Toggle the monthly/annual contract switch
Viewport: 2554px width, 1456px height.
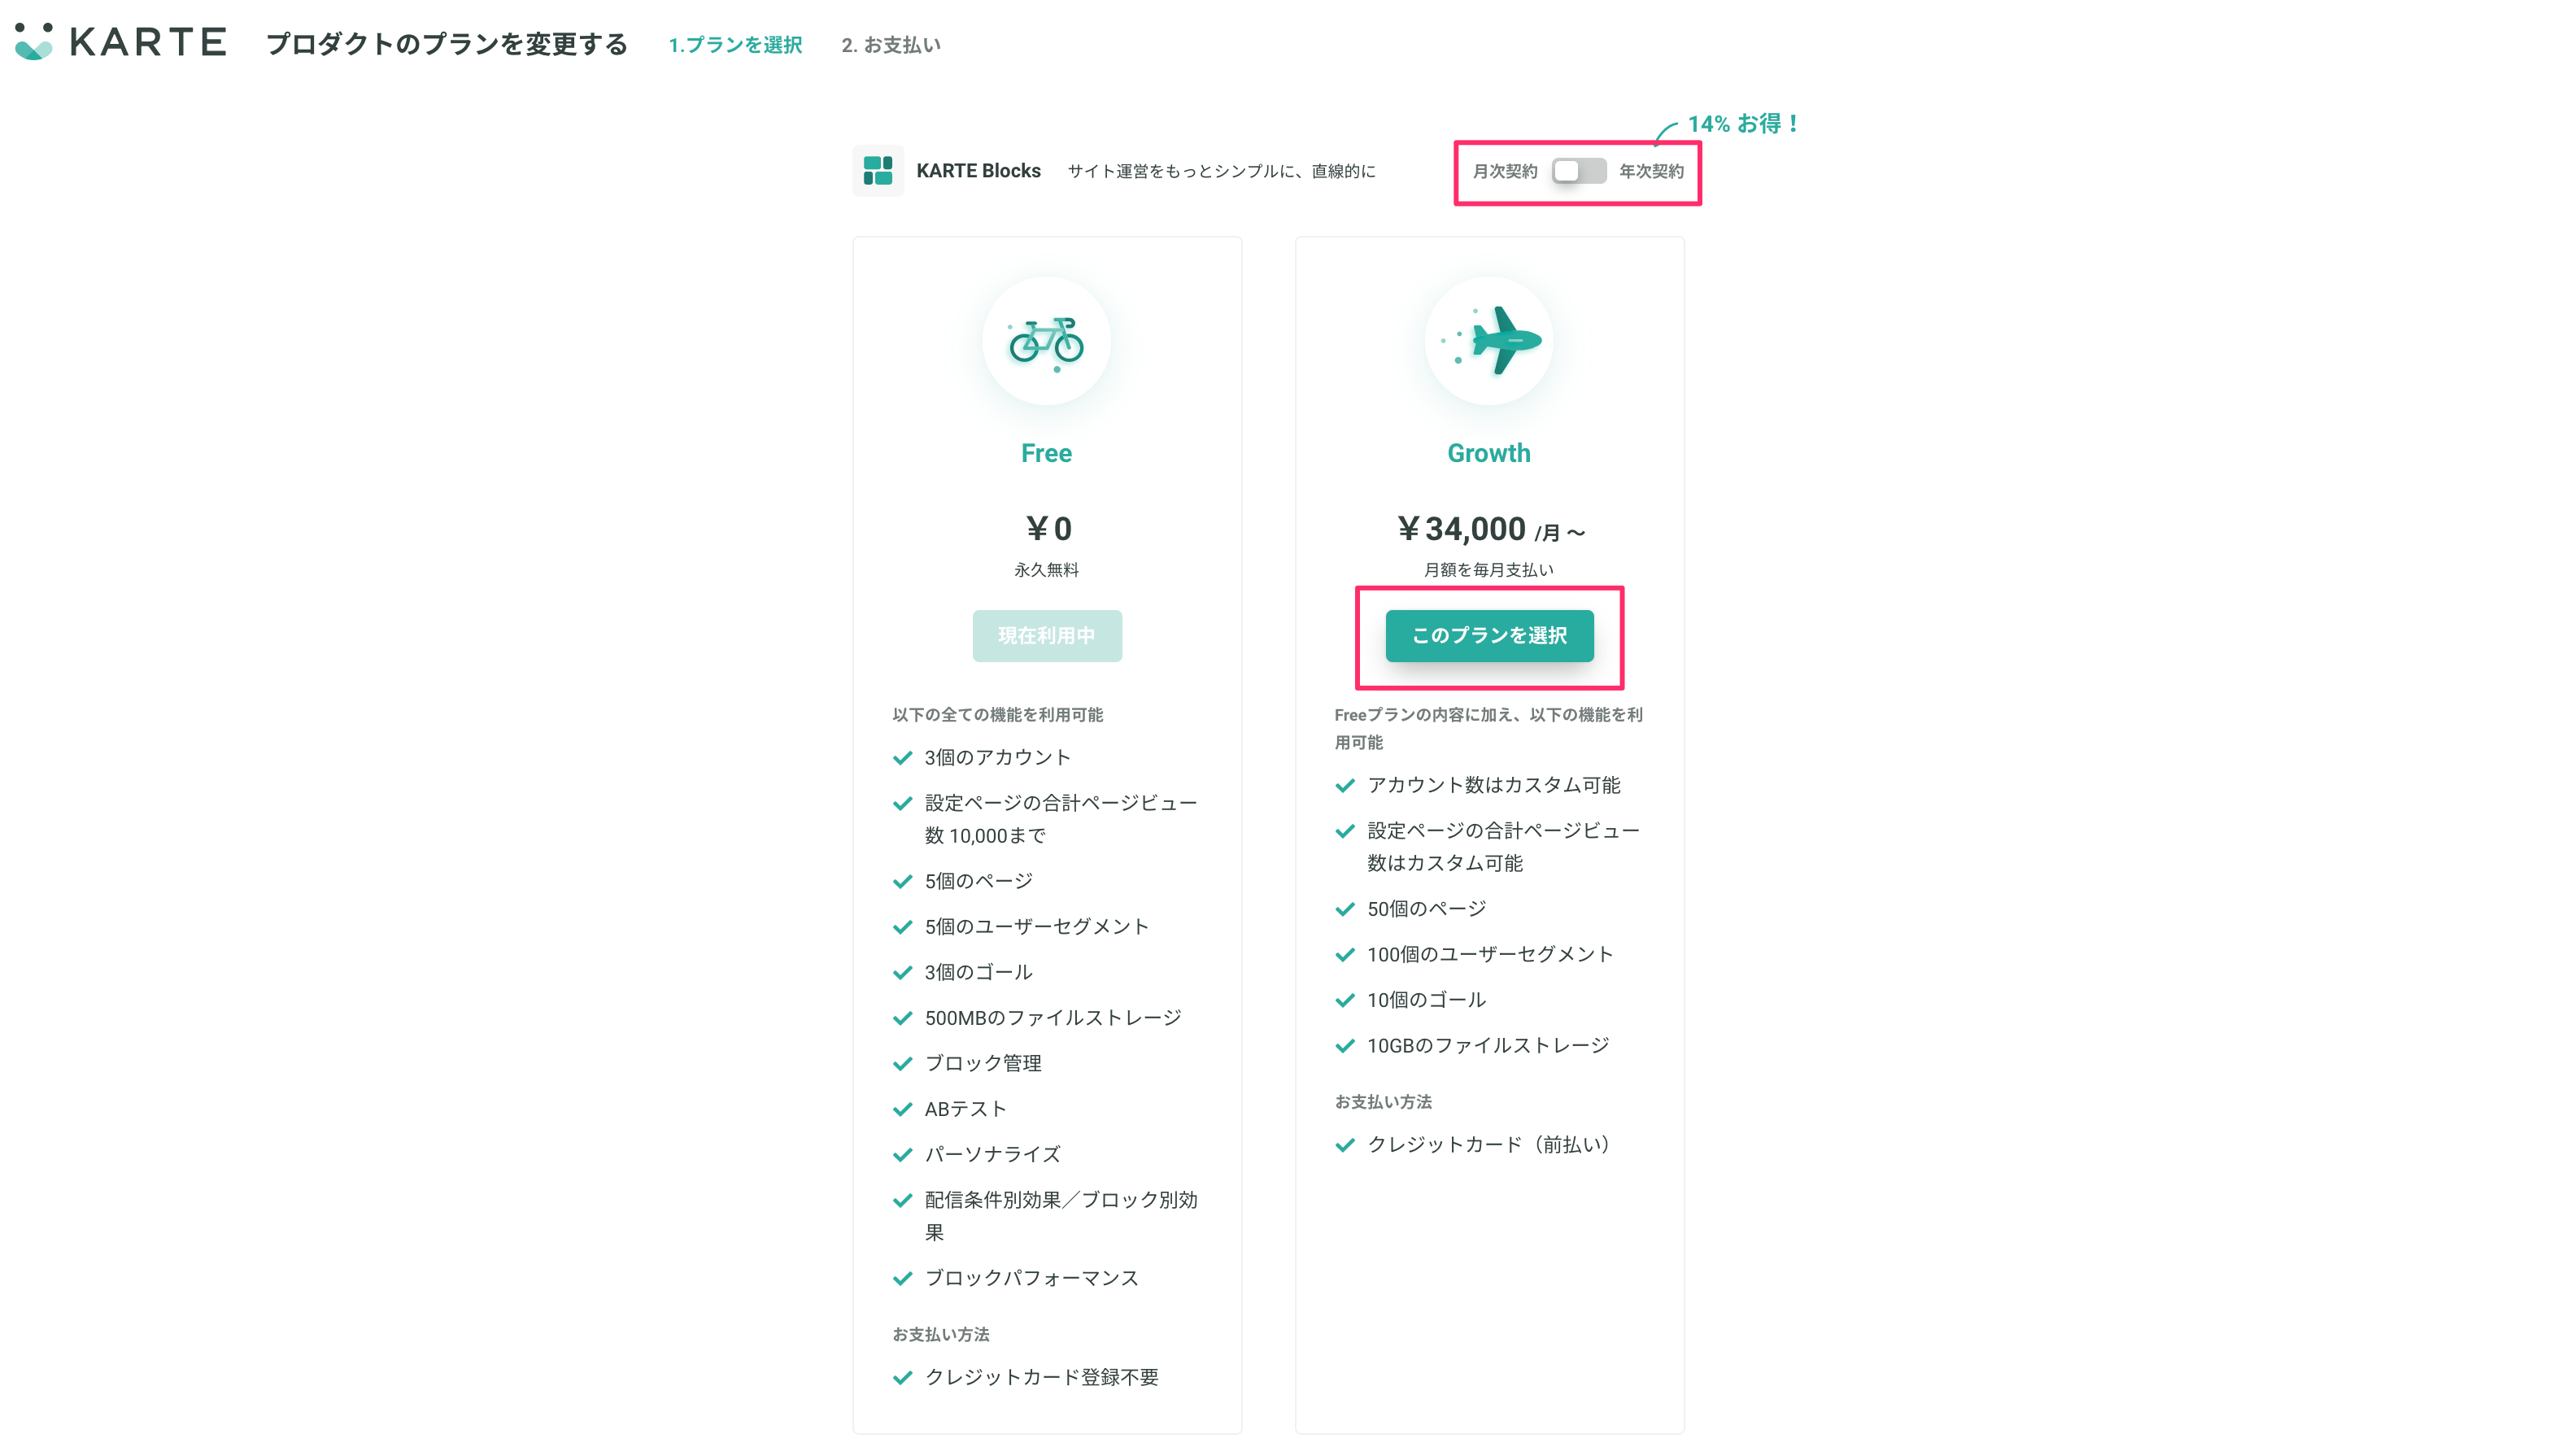pyautogui.click(x=1578, y=171)
